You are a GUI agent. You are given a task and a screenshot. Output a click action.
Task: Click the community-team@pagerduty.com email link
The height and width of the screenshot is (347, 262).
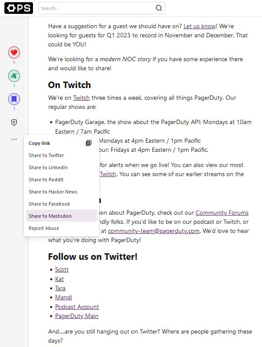click(x=154, y=231)
